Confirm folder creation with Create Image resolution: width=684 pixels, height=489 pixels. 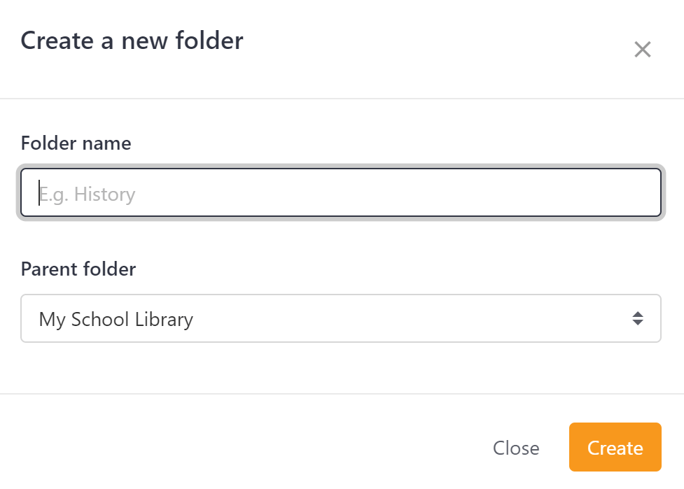coord(615,447)
